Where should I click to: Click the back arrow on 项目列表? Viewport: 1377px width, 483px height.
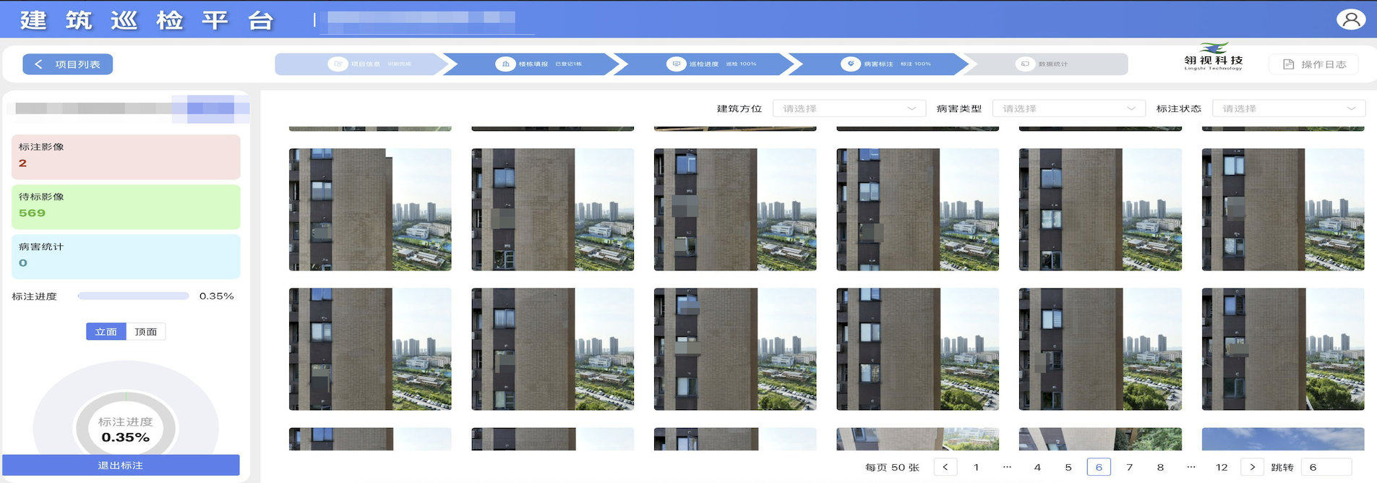click(x=39, y=64)
